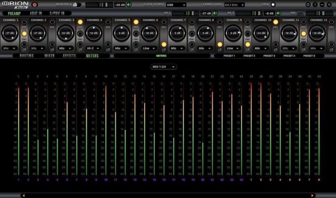
Task: Enable the link button on Channel 3
Action: pos(80,34)
